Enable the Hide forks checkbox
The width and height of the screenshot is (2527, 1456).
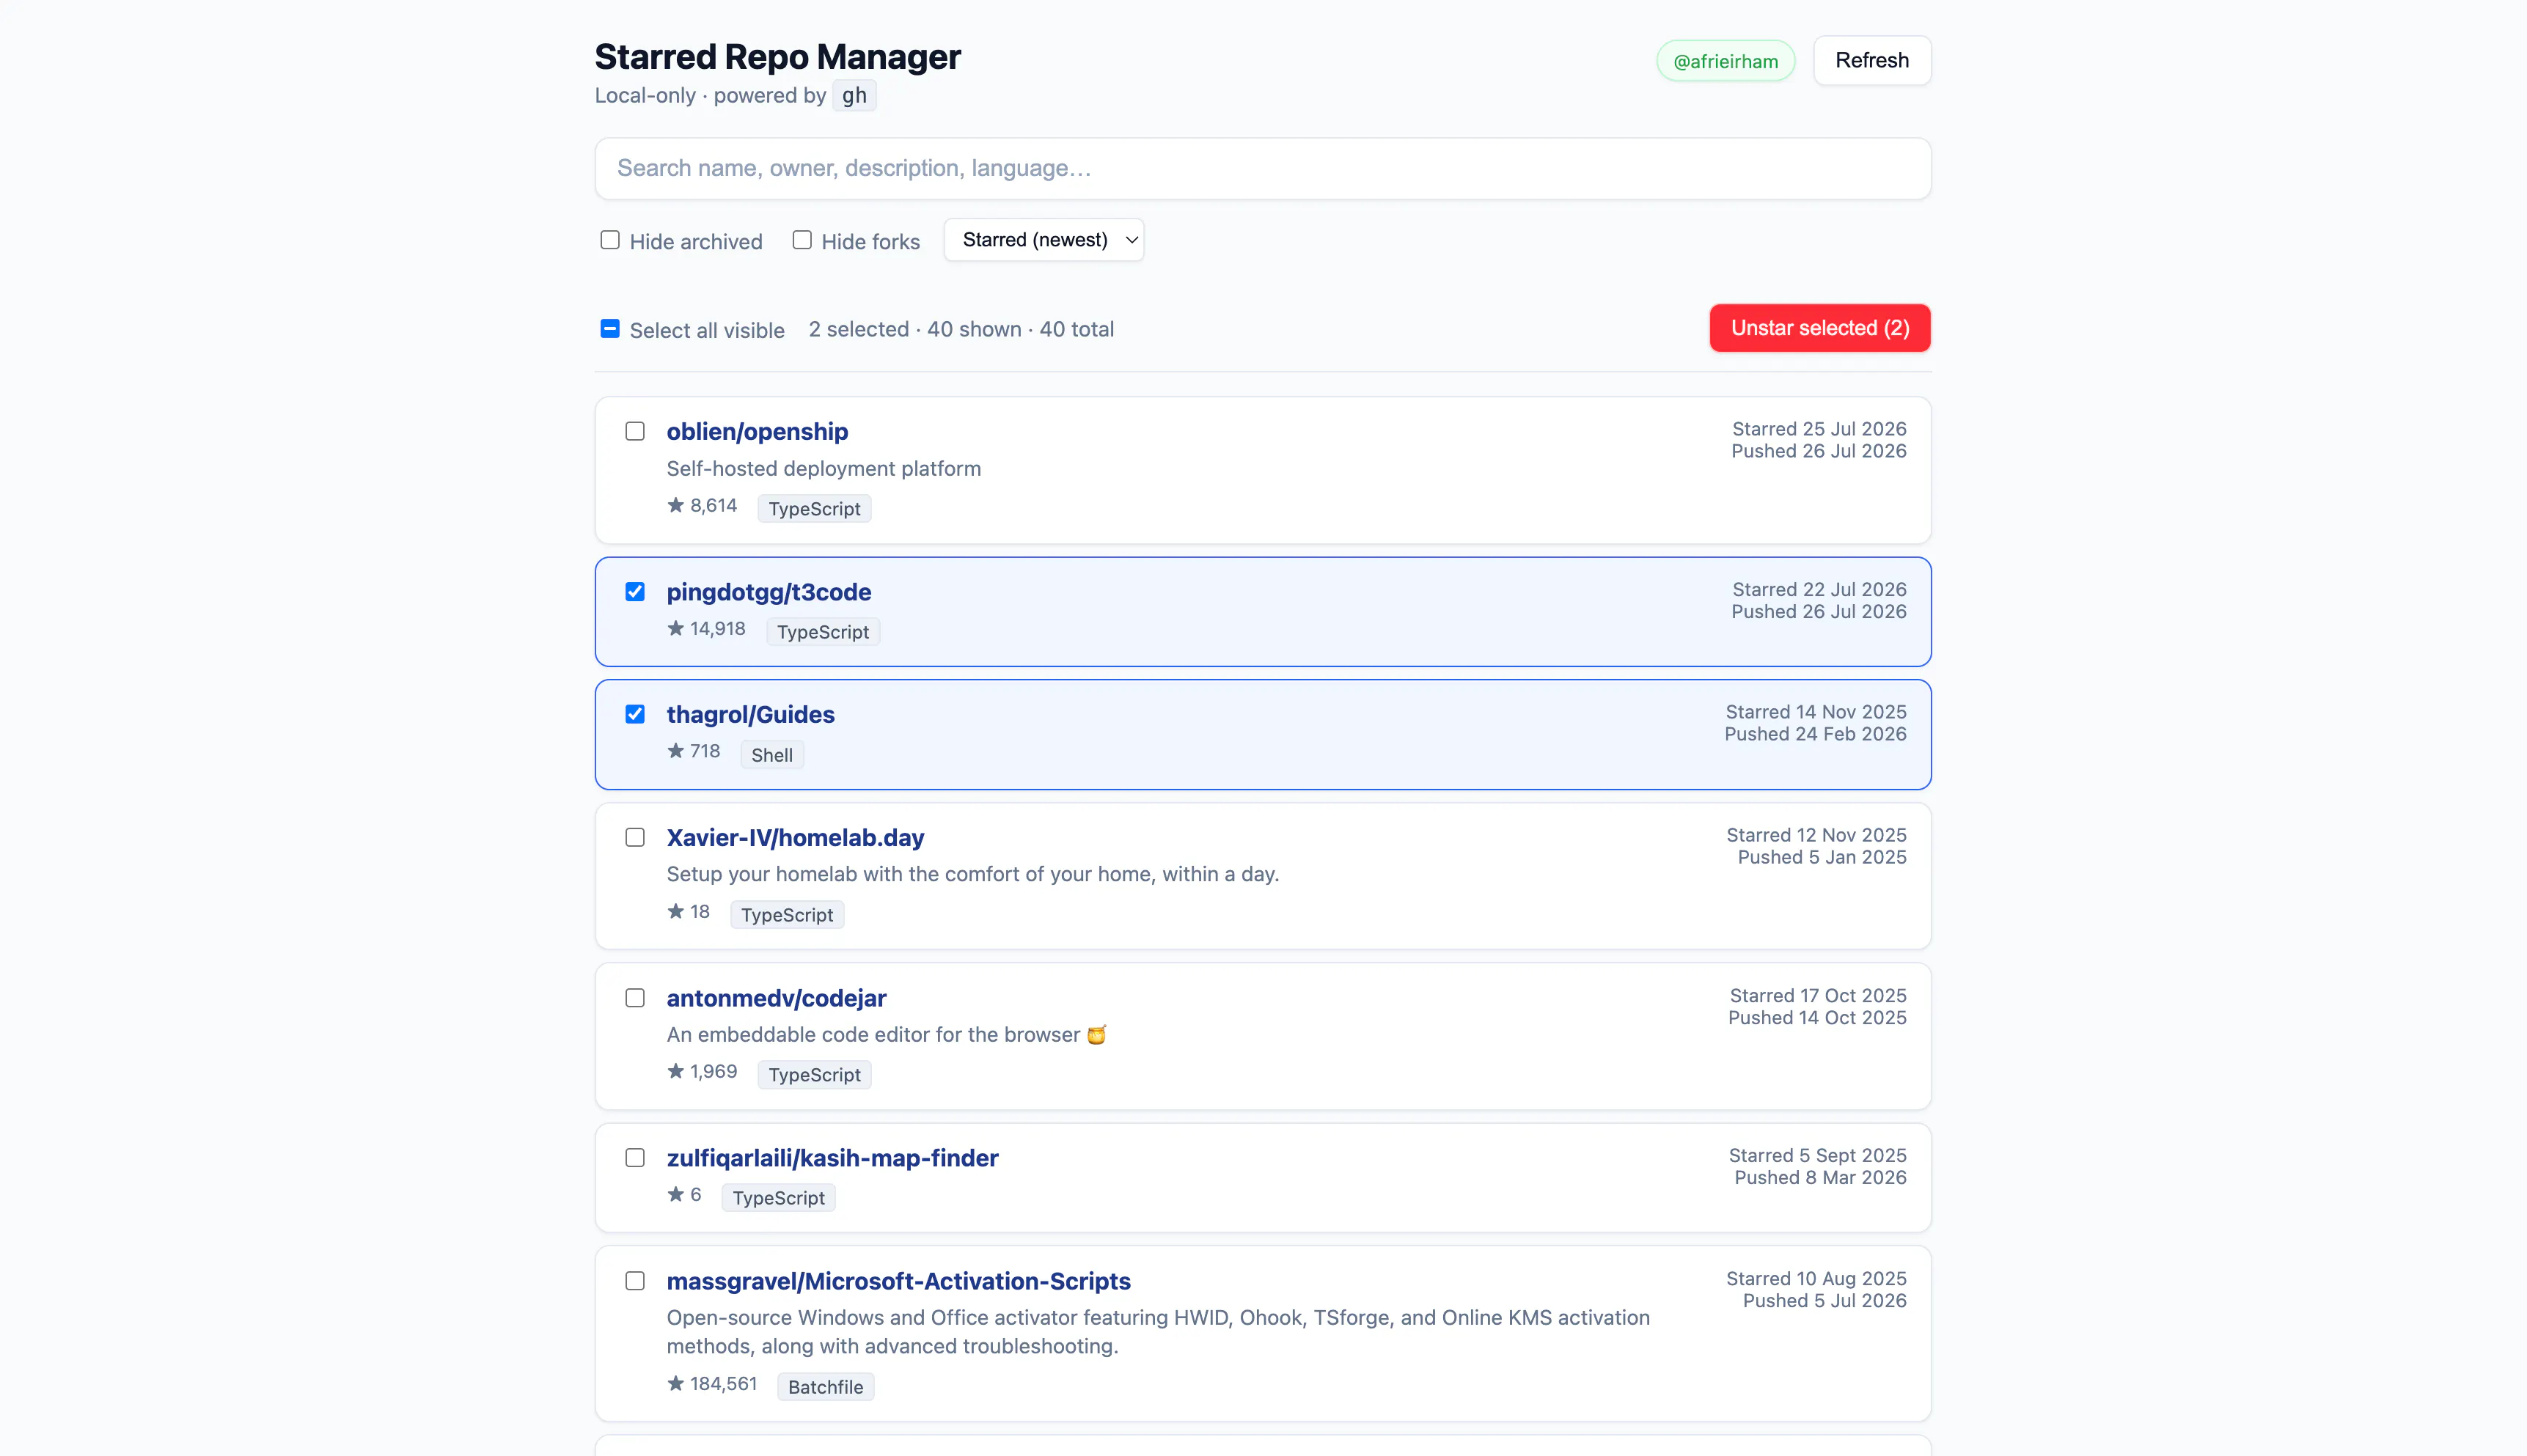(x=801, y=240)
